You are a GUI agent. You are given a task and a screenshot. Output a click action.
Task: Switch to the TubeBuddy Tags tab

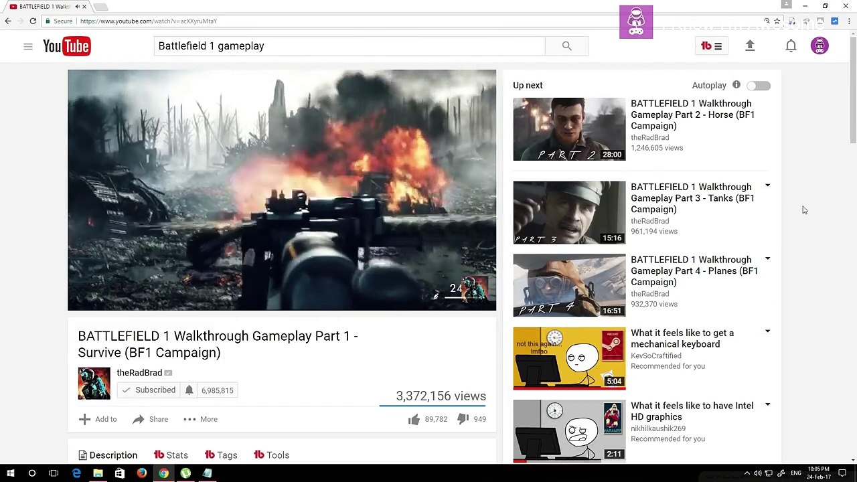tap(221, 455)
